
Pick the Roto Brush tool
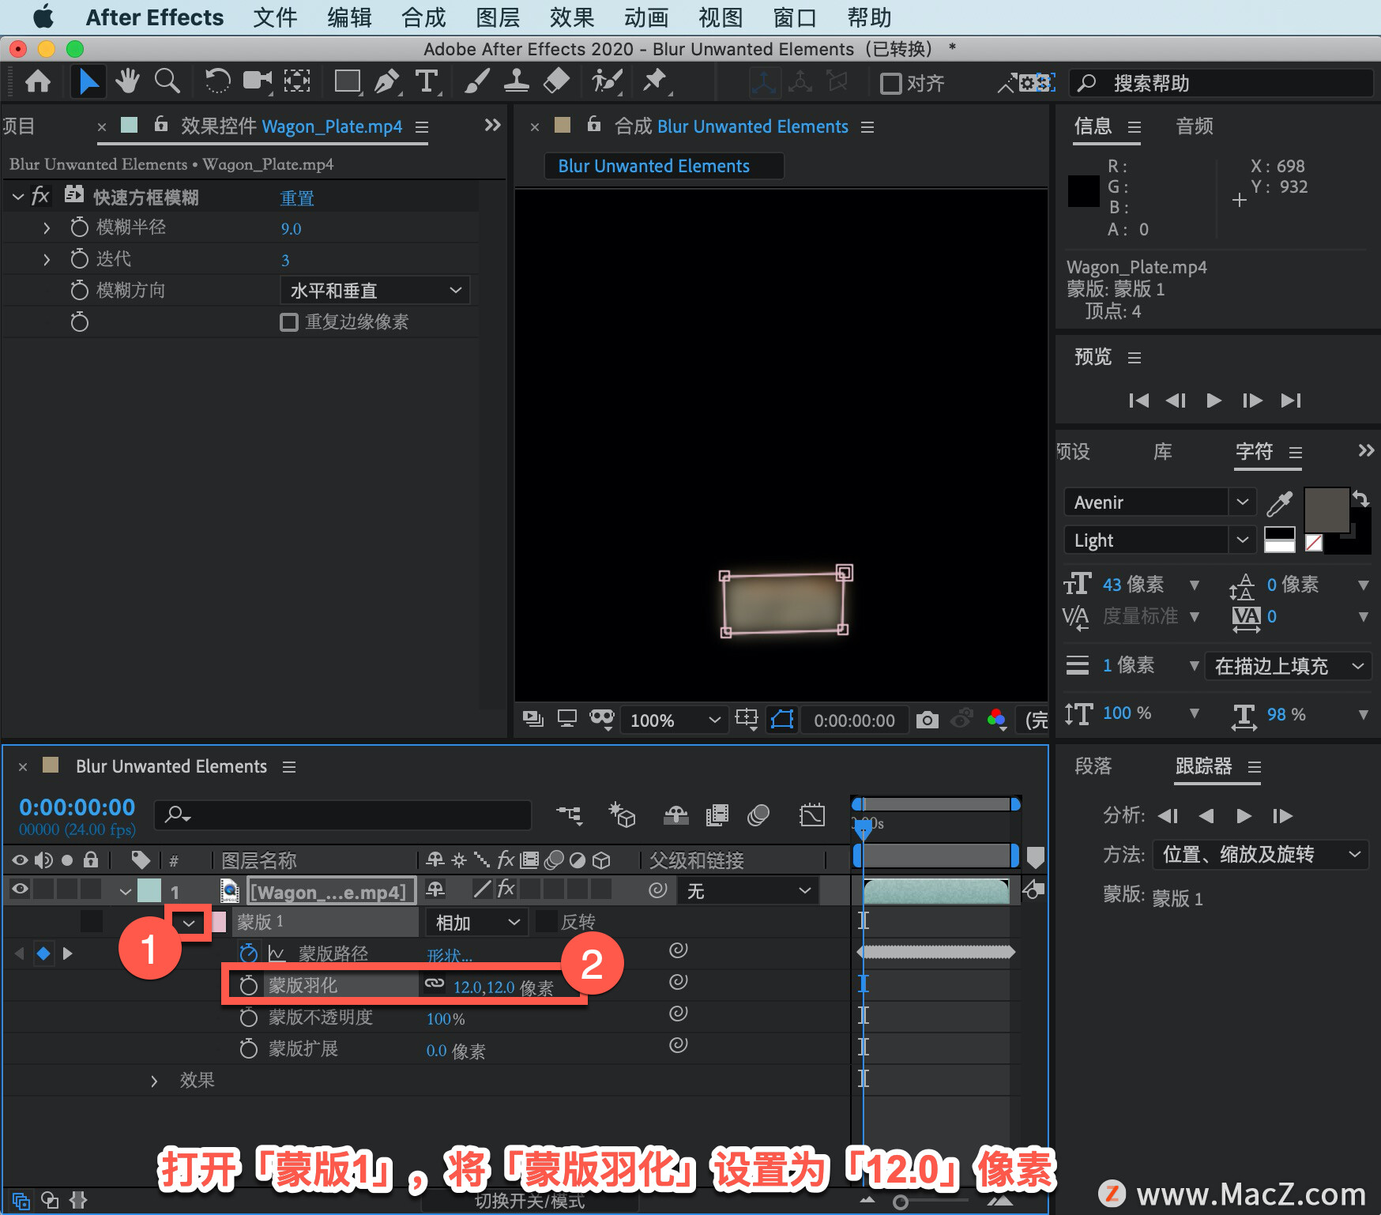[x=608, y=82]
